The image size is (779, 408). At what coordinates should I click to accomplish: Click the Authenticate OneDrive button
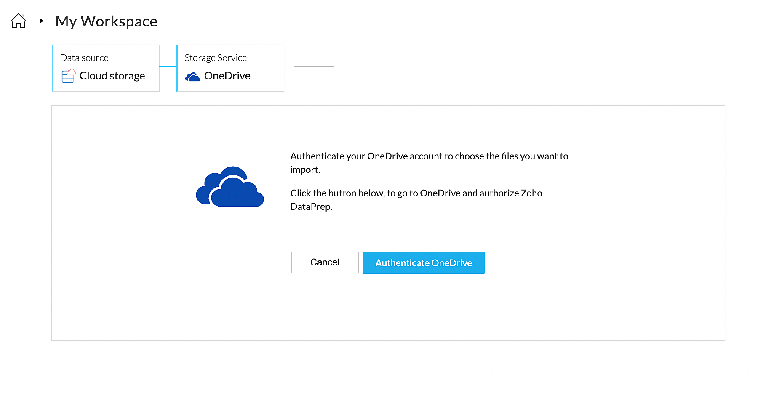point(424,262)
